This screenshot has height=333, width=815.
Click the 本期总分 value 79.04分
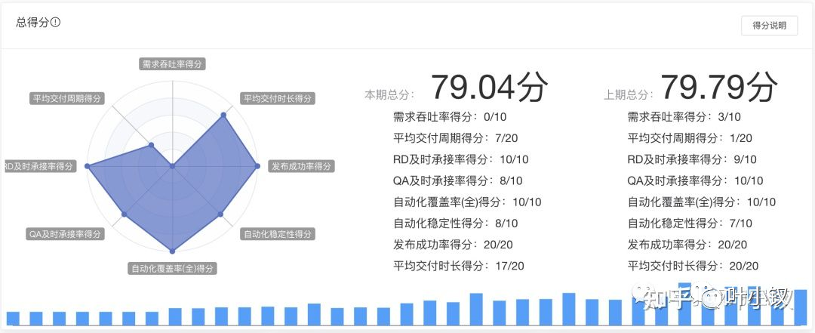click(x=489, y=87)
